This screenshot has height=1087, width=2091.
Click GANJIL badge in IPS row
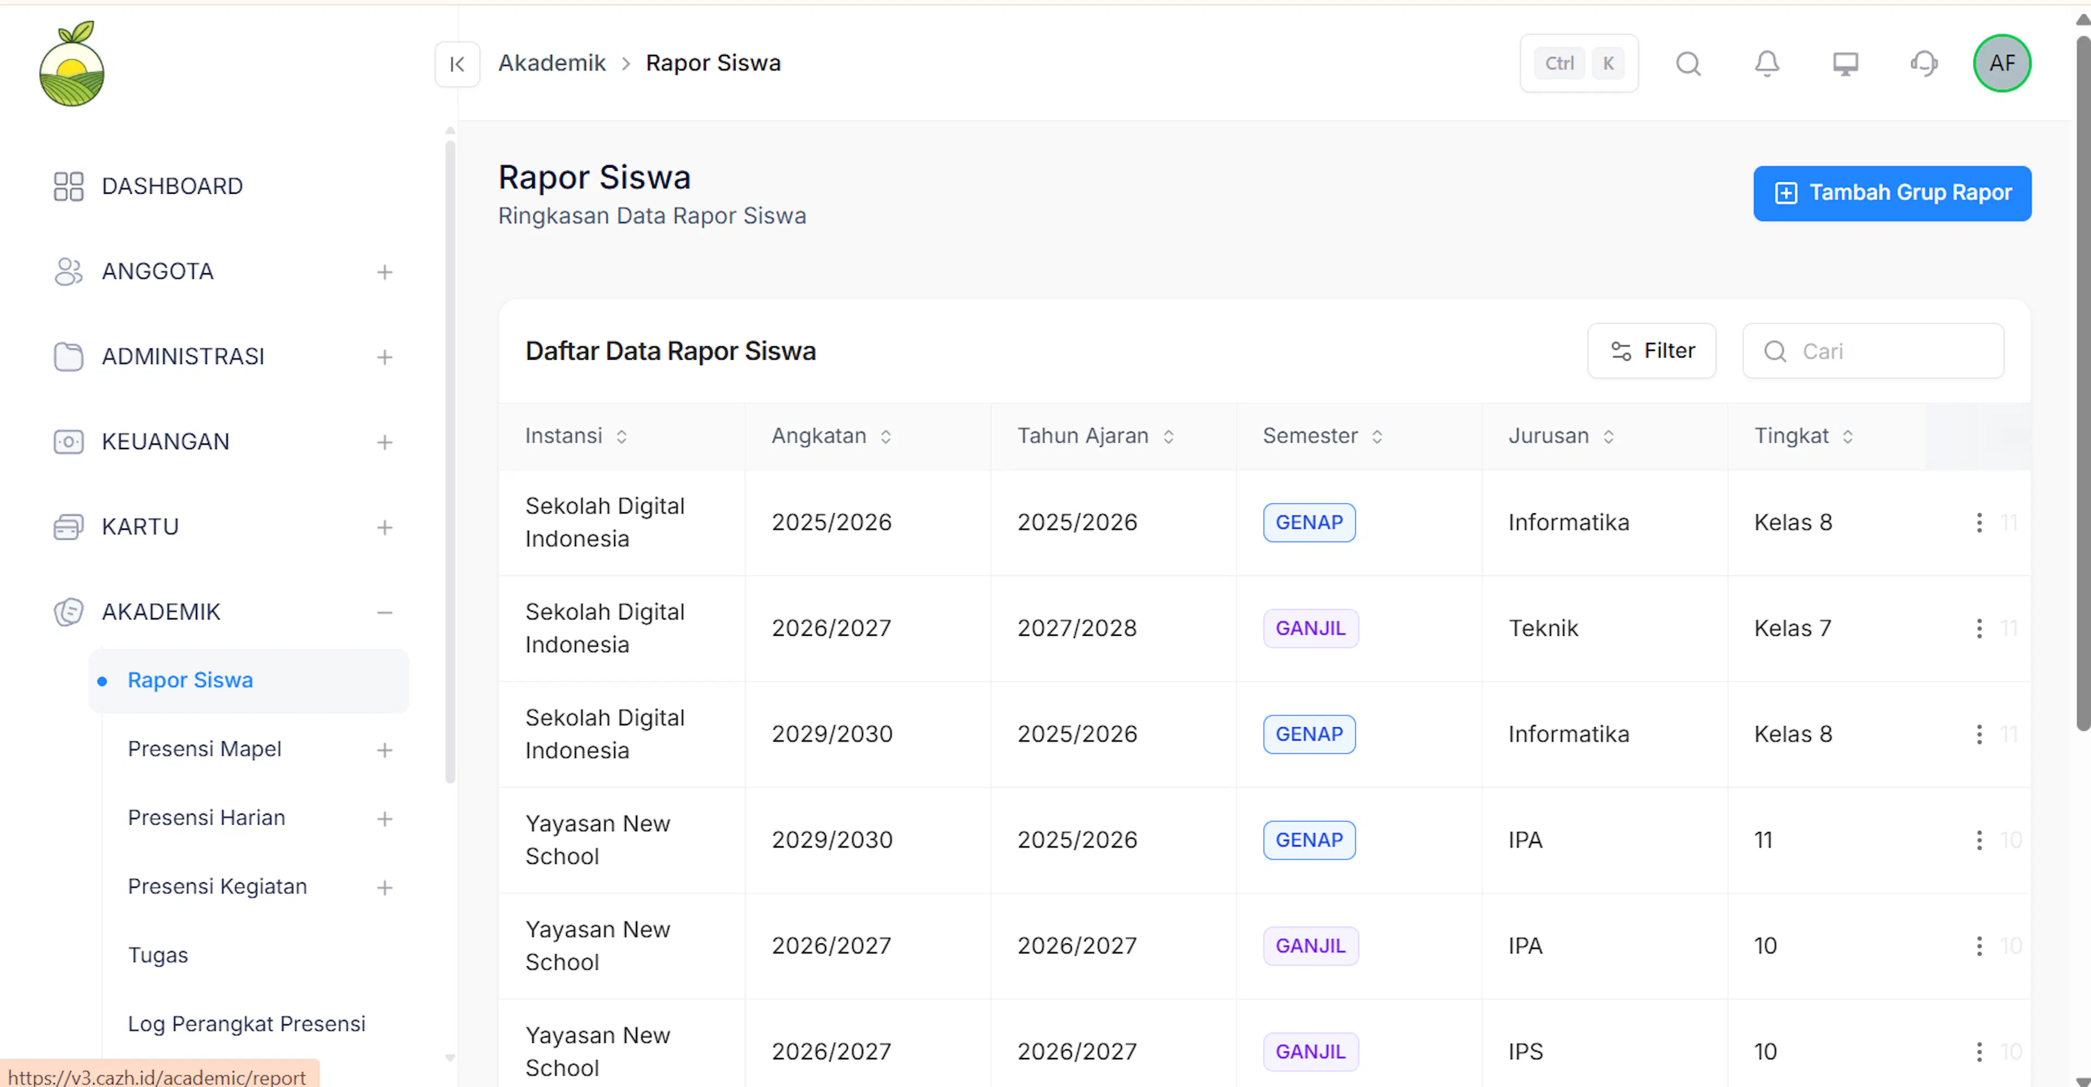[1311, 1051]
